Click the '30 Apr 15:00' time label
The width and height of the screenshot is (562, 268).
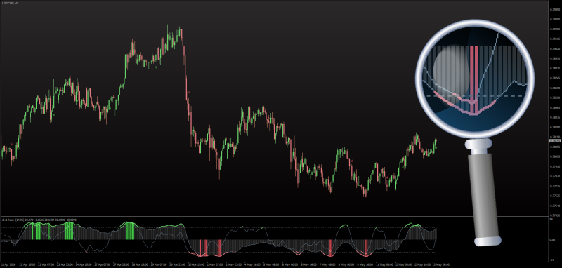pos(196,264)
